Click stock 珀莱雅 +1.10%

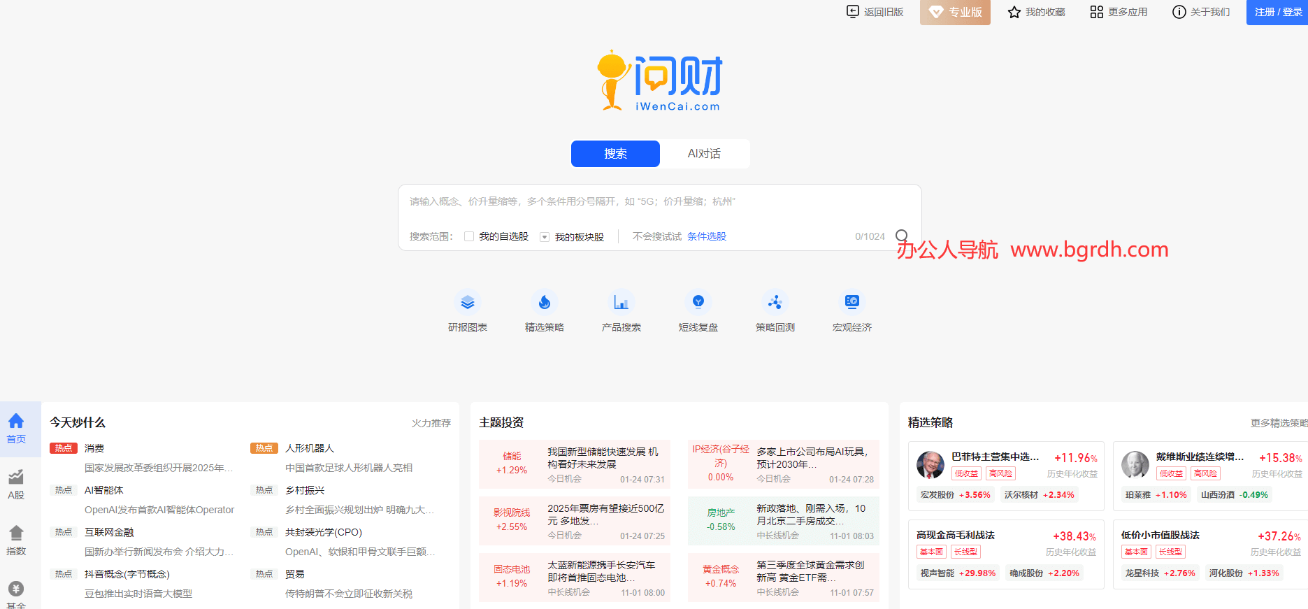point(1156,494)
